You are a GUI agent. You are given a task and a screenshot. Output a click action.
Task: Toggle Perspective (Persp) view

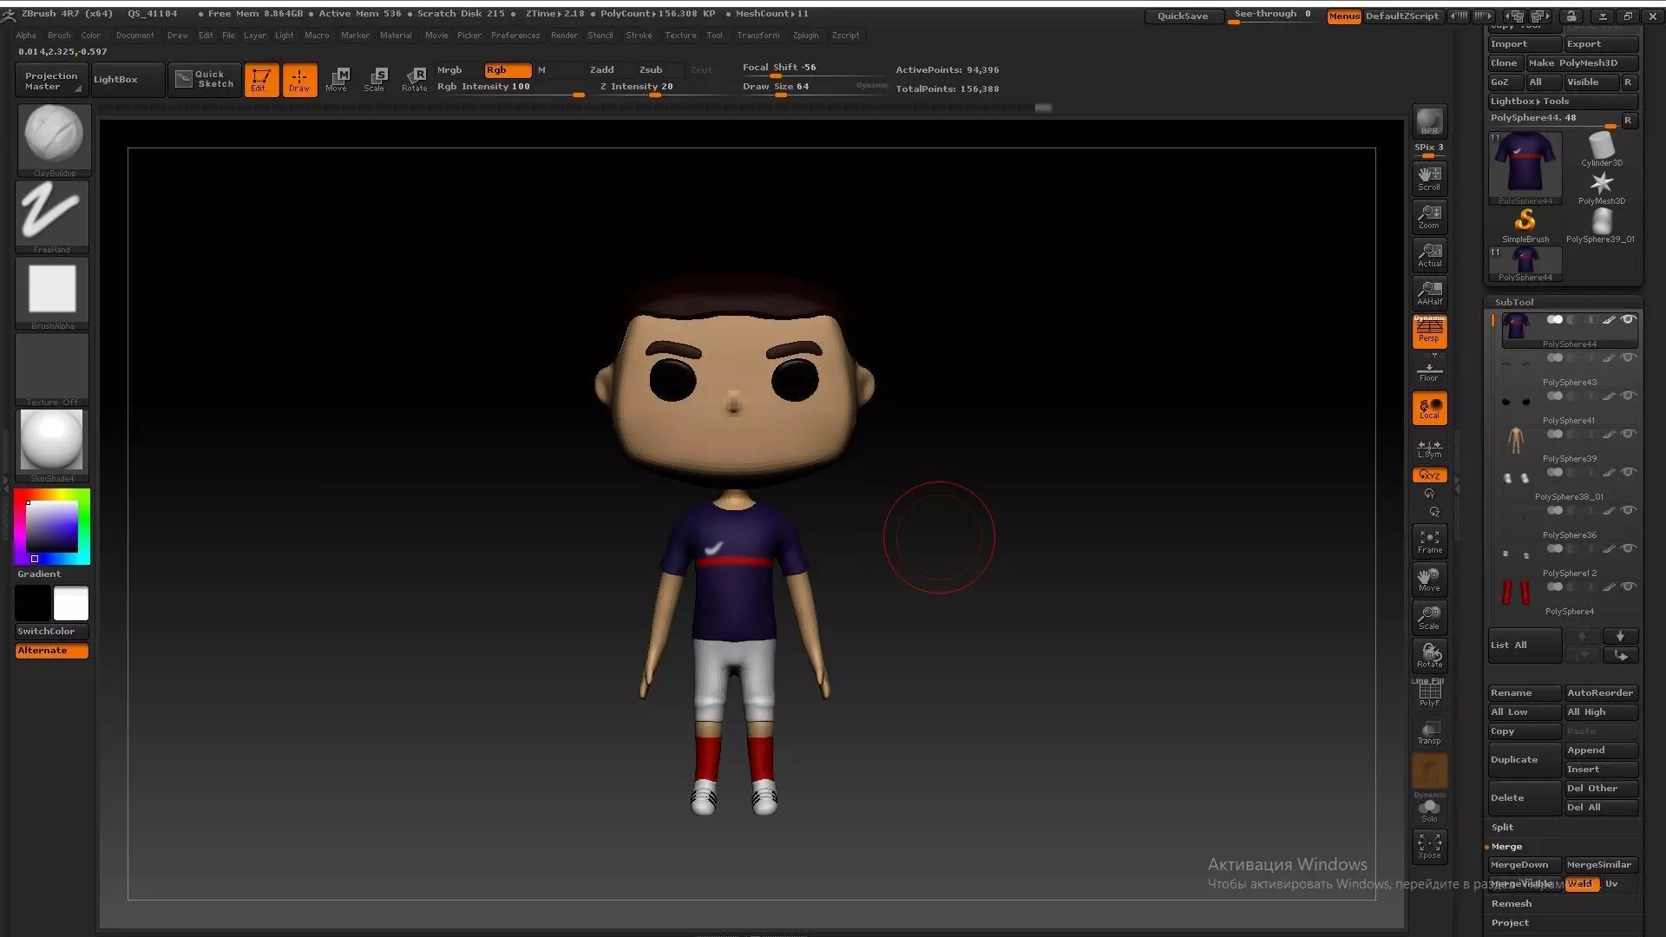click(x=1429, y=331)
